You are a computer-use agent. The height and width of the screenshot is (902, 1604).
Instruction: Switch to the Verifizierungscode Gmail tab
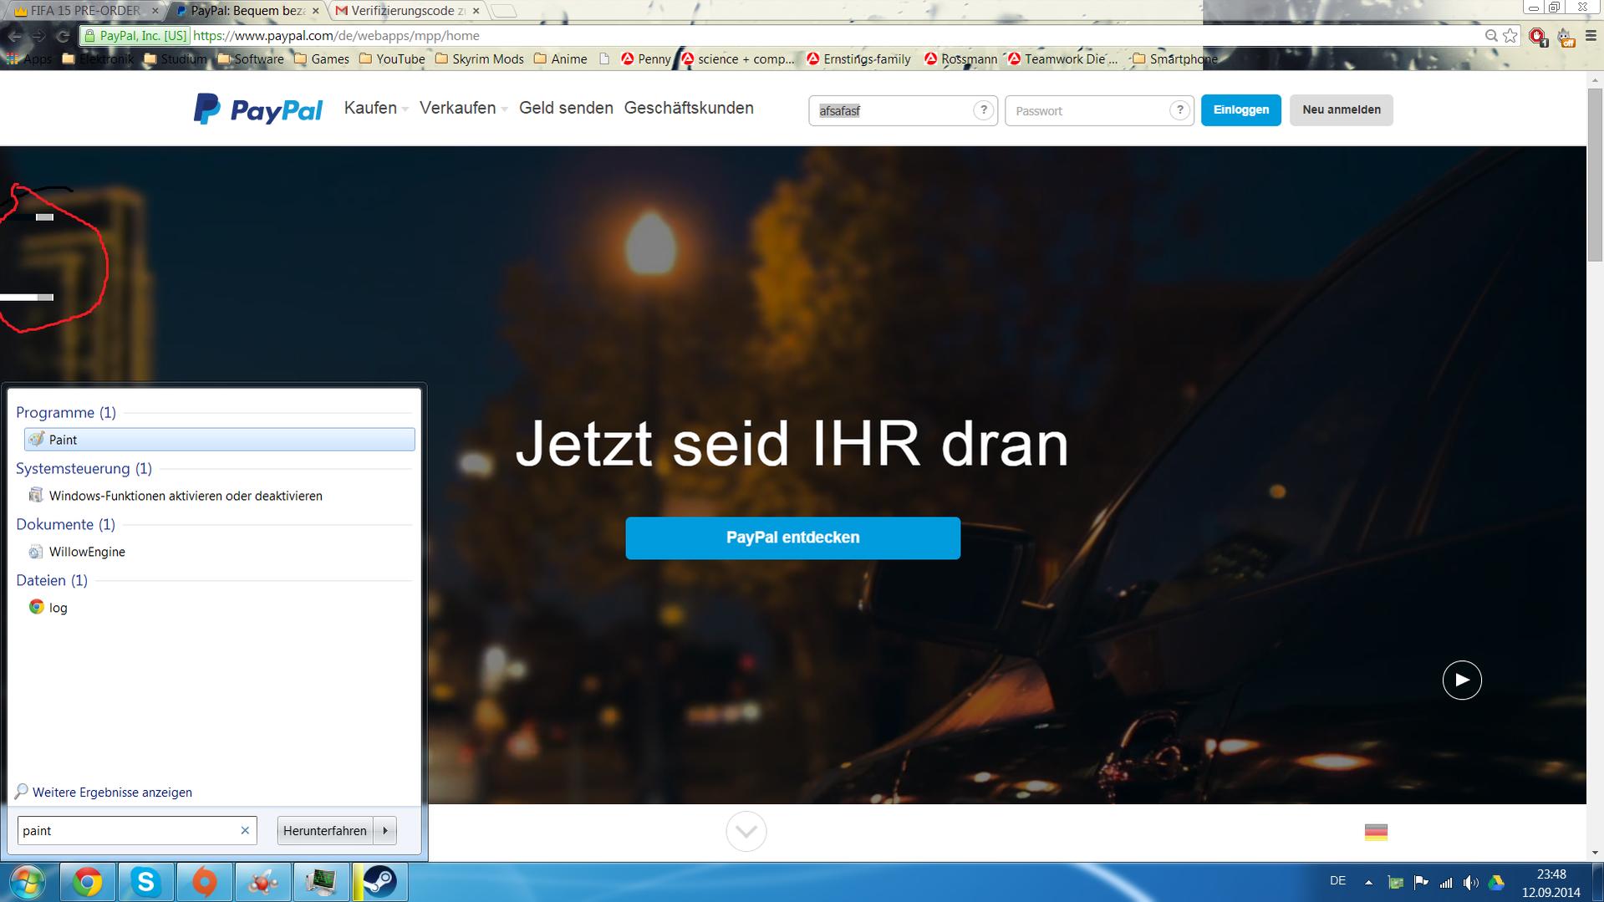tap(408, 11)
